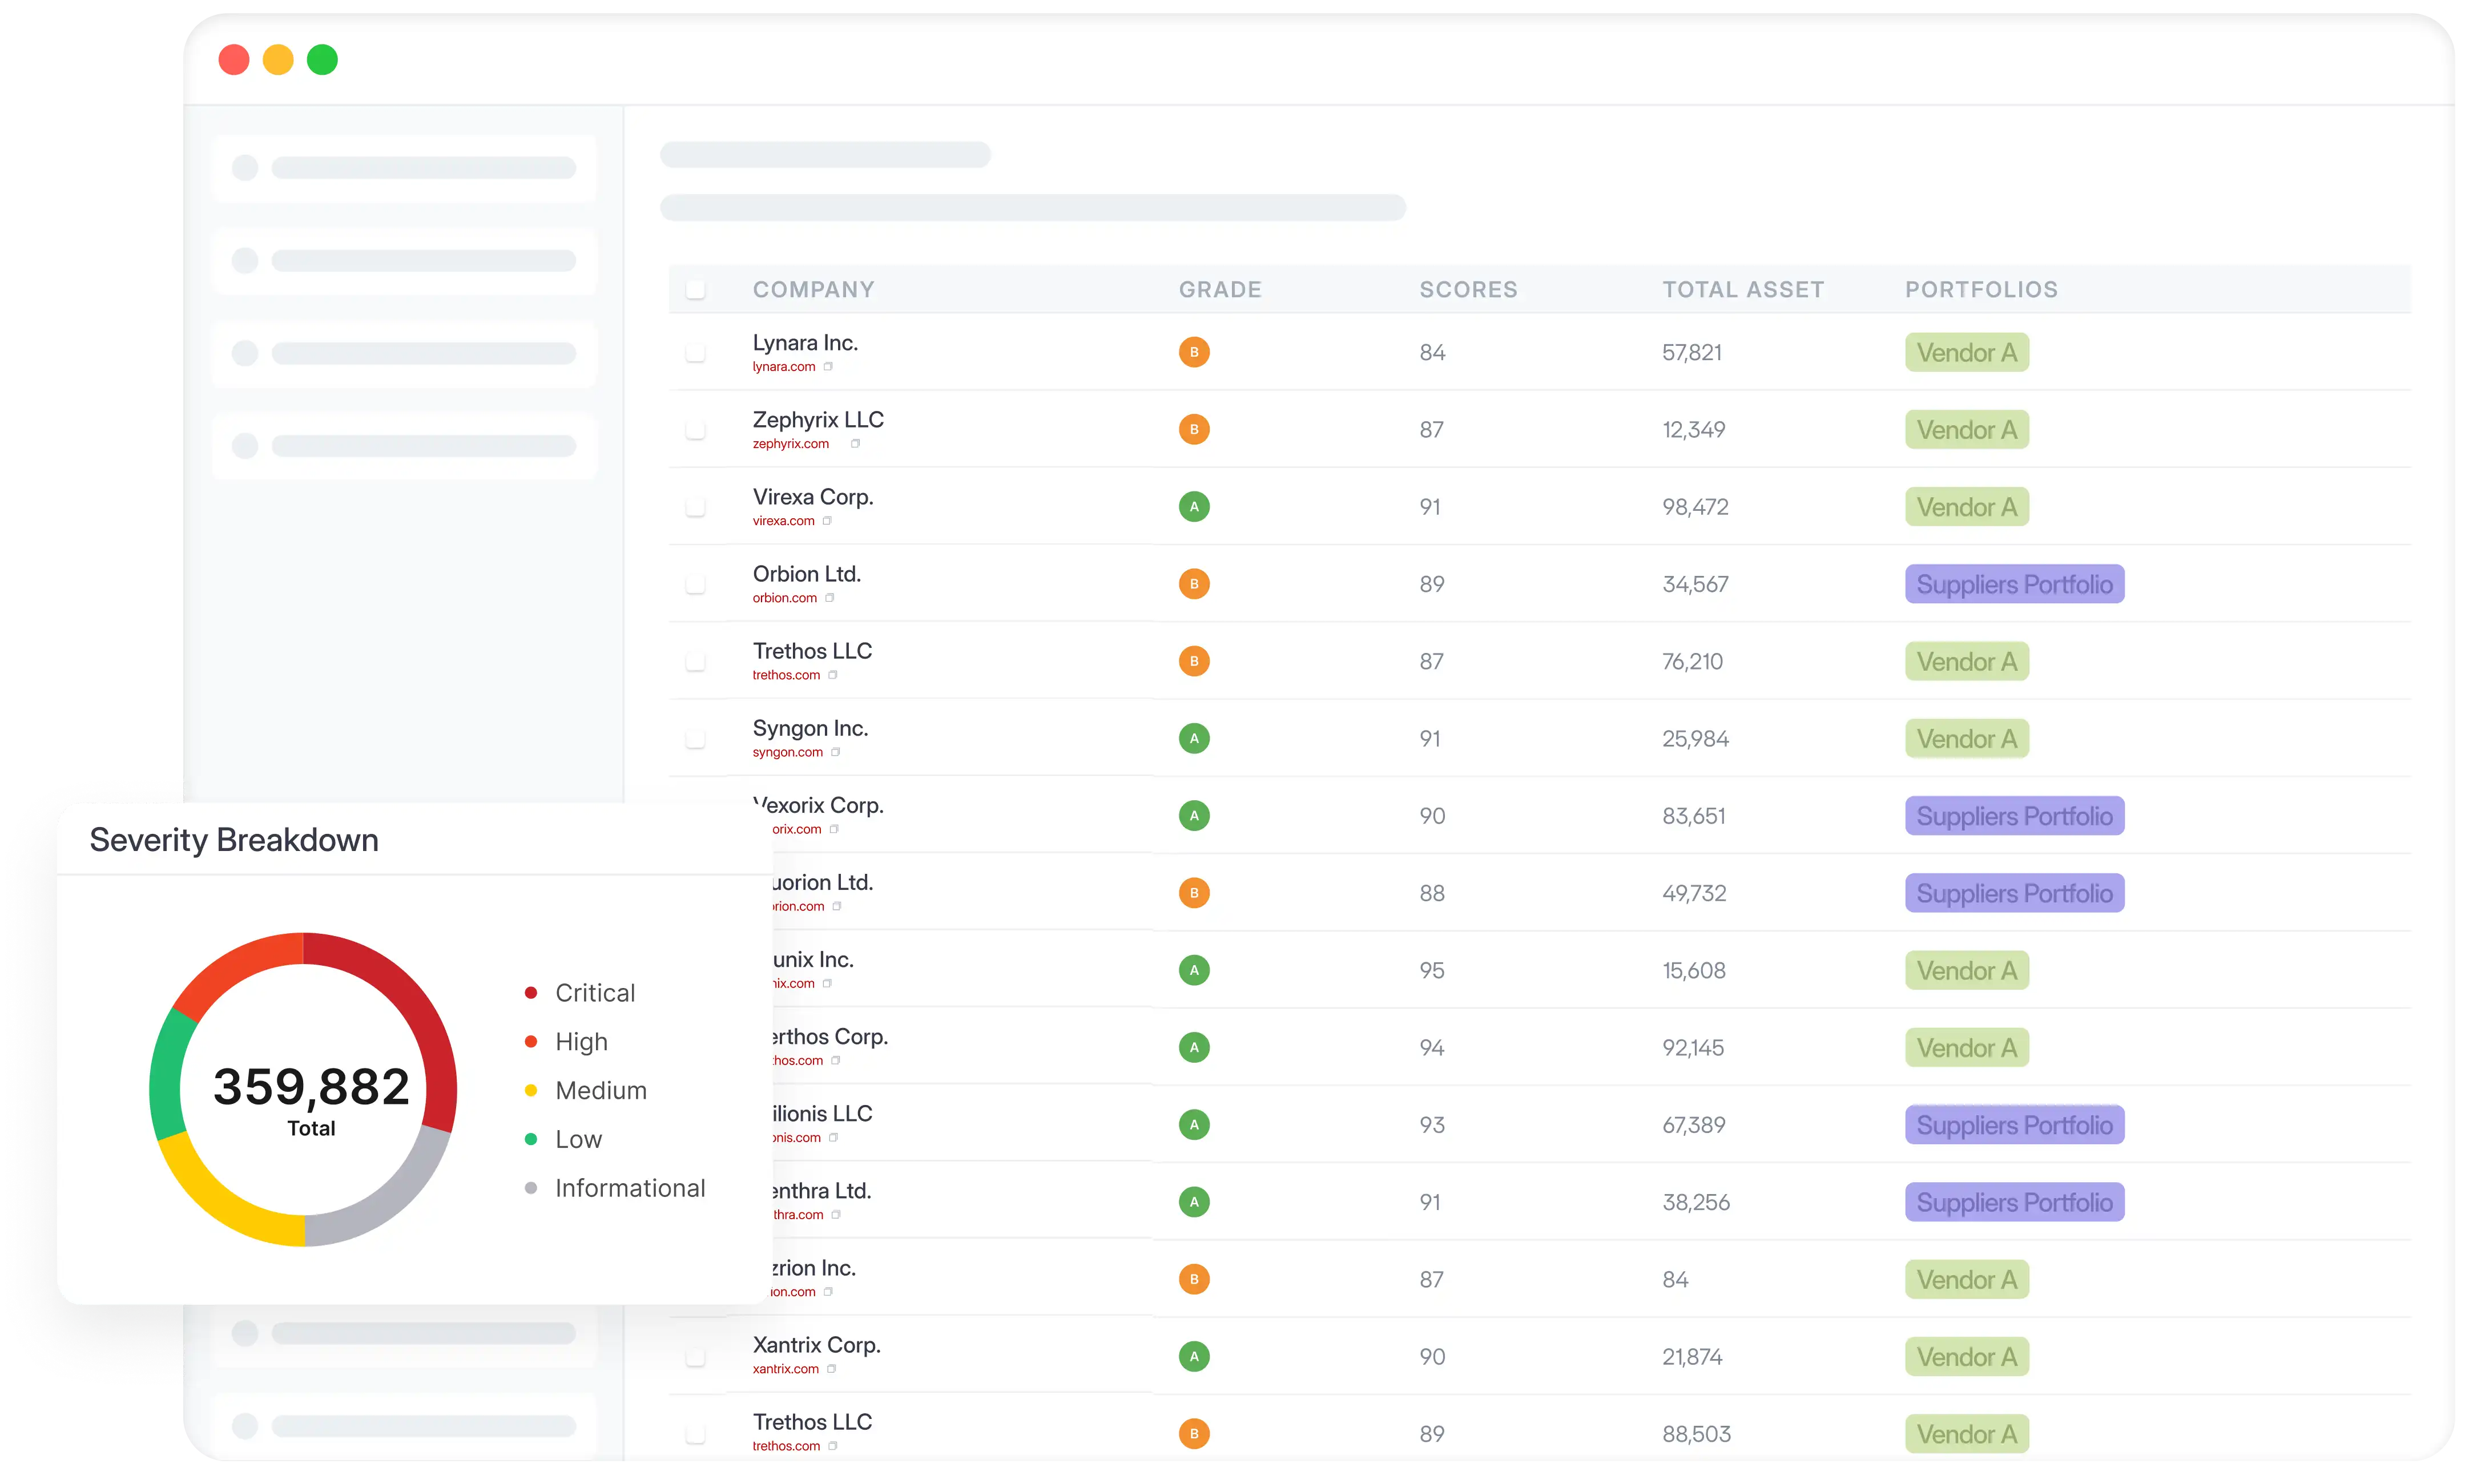Sort by the TOTAL ASSET column header

pos(1743,290)
